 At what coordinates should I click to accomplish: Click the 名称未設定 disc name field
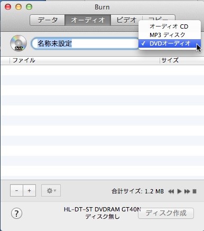(x=85, y=43)
